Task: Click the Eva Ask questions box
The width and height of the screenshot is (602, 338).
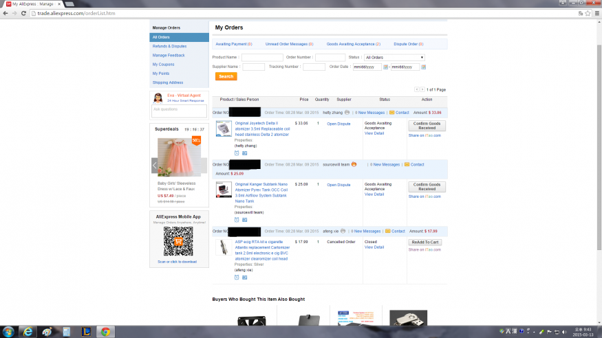Action: pyautogui.click(x=179, y=111)
